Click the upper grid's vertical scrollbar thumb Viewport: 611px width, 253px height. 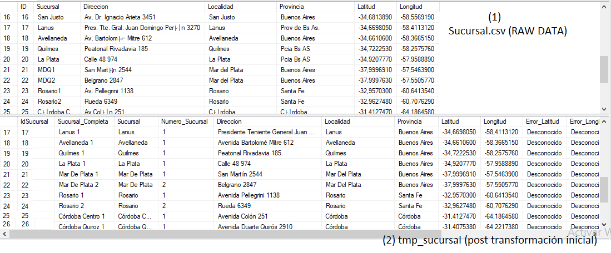coord(604,69)
